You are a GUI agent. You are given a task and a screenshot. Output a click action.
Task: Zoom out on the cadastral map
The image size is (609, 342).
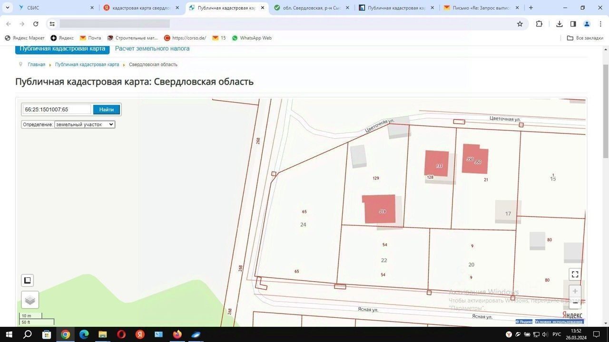pyautogui.click(x=575, y=303)
